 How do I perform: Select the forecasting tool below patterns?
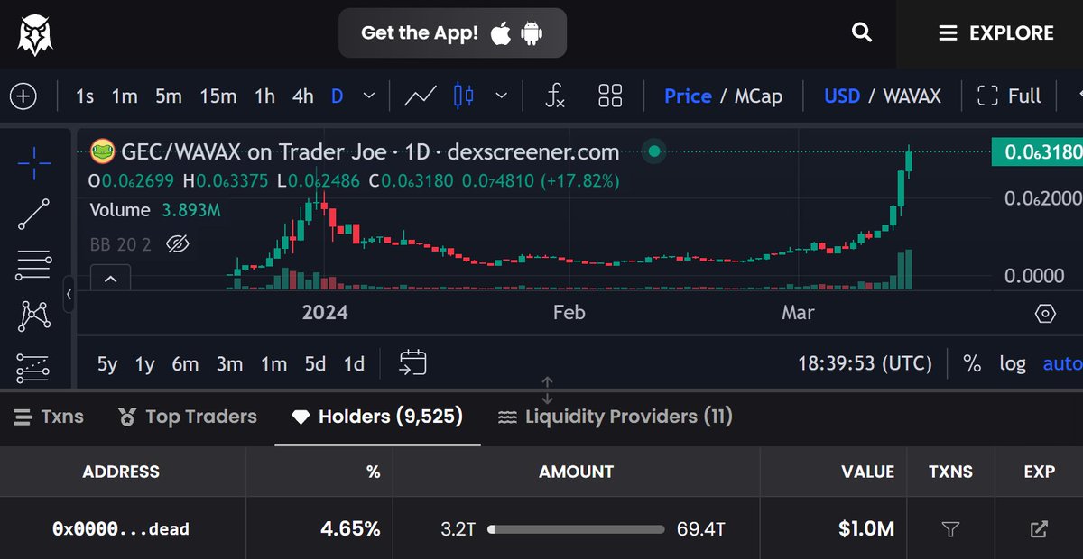pos(34,368)
